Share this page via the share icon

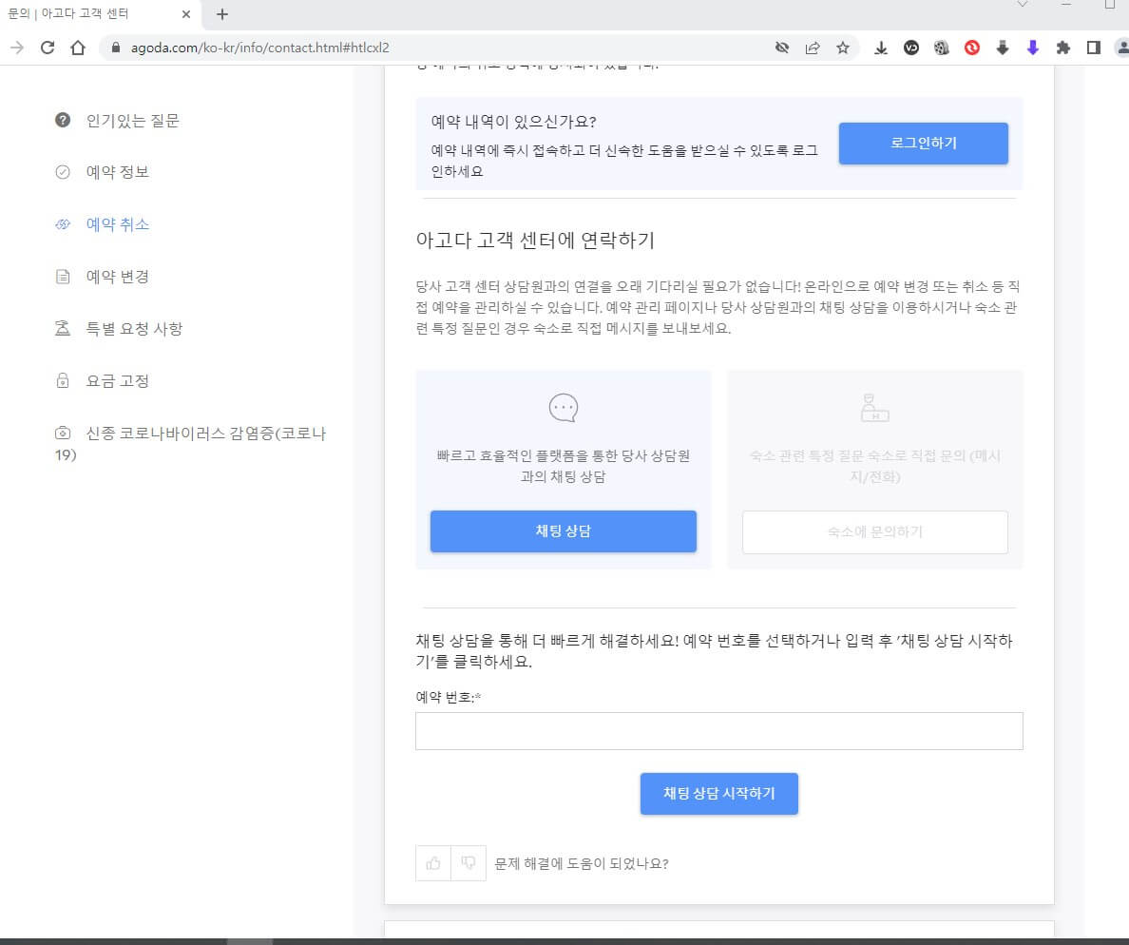click(813, 48)
